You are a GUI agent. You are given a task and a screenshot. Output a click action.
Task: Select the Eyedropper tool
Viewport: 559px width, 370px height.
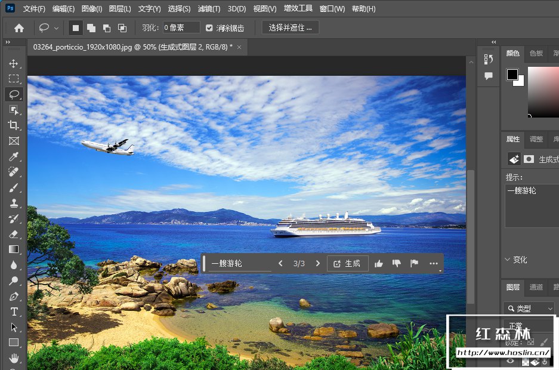(14, 156)
